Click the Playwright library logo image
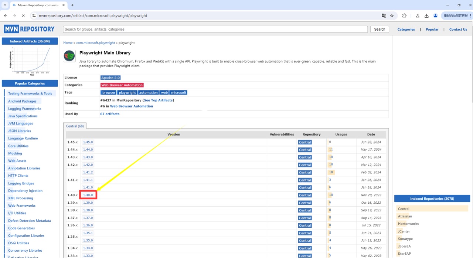Image resolution: width=473 pixels, height=258 pixels. (x=69, y=56)
